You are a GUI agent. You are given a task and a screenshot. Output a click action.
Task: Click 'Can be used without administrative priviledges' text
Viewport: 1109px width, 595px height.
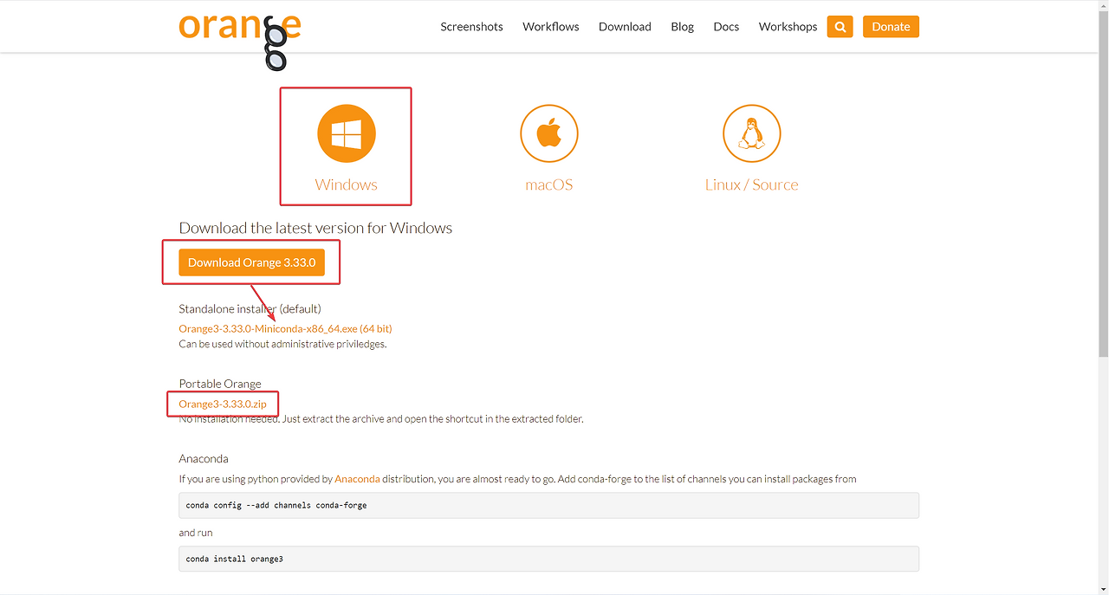click(x=282, y=344)
